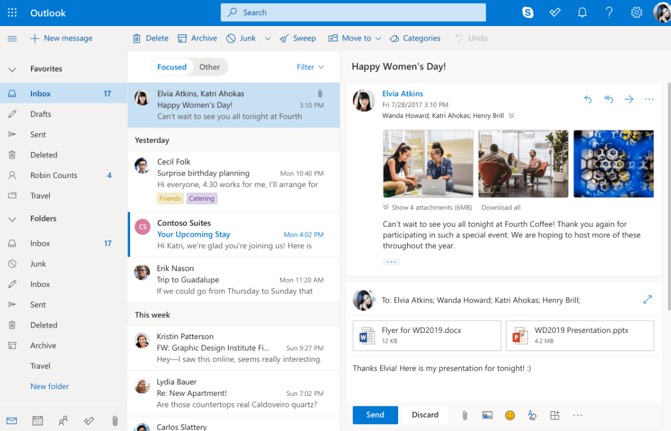Switch to Mail module at bottom left
The width and height of the screenshot is (671, 431).
[x=12, y=421]
